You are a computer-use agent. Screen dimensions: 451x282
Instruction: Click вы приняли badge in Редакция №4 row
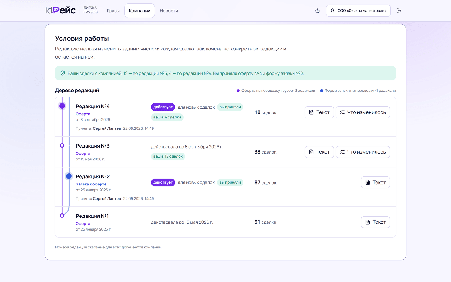(x=230, y=107)
